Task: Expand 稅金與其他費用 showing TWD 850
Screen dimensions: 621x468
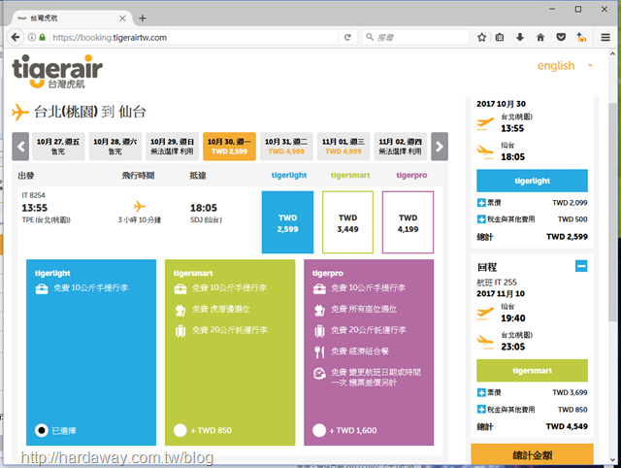Action: tap(481, 410)
